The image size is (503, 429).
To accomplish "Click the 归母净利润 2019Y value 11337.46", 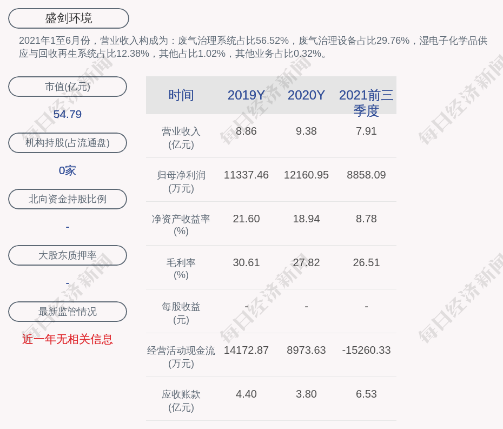I will [246, 175].
